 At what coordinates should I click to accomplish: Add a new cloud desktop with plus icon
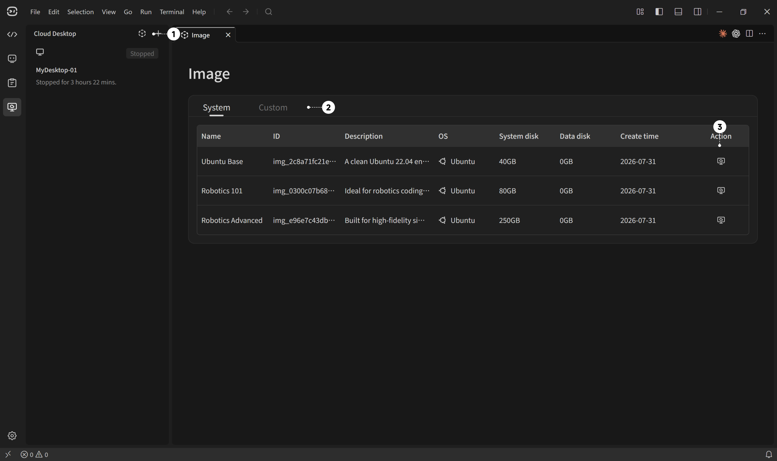pyautogui.click(x=158, y=33)
